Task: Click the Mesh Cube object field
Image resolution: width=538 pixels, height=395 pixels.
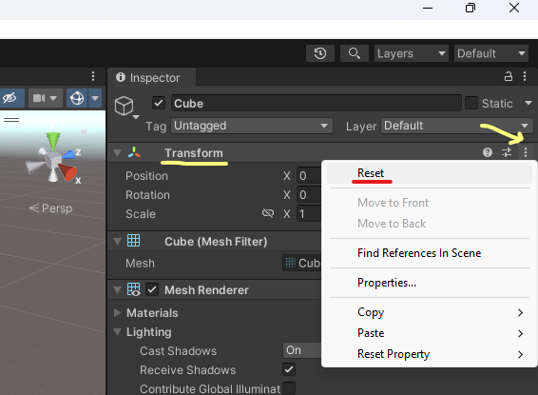Action: click(302, 263)
